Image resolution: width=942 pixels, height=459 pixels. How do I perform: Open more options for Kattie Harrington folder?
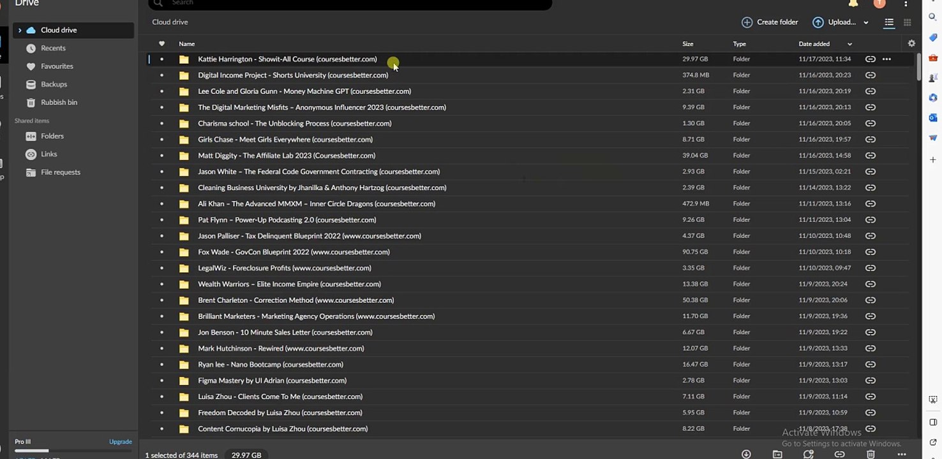point(886,59)
